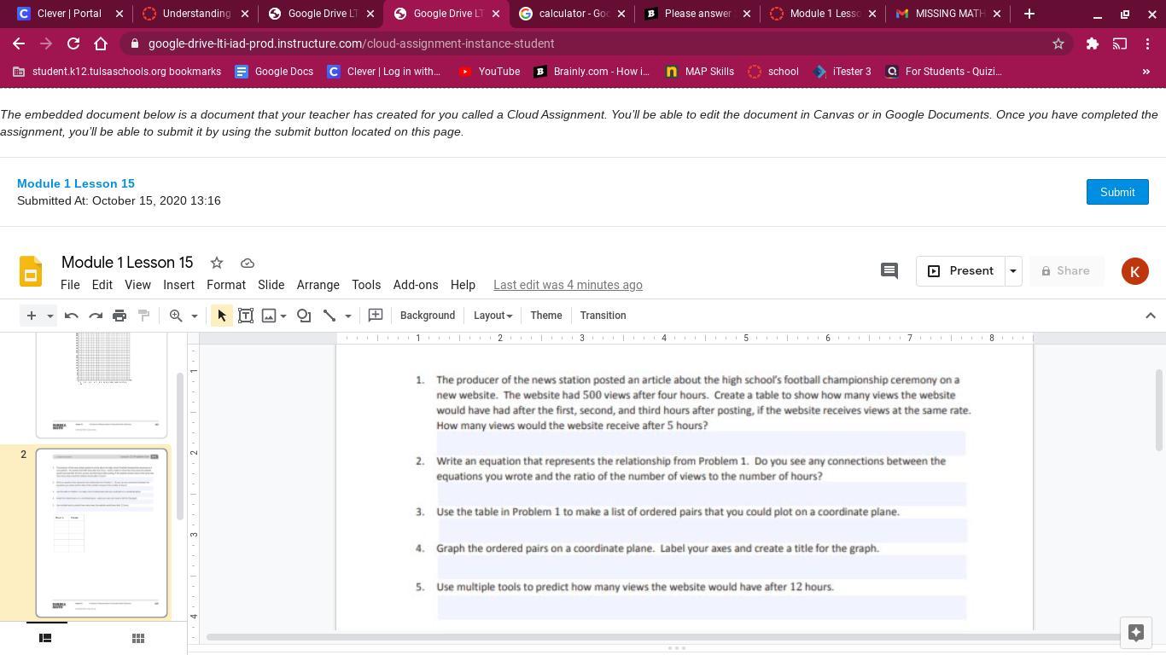Expand the image insert dropdown arrow
This screenshot has width=1166, height=655.
[283, 316]
